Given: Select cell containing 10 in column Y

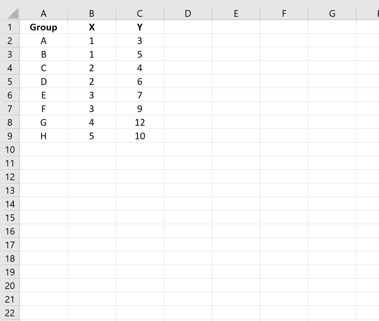Looking at the screenshot, I should [x=140, y=135].
